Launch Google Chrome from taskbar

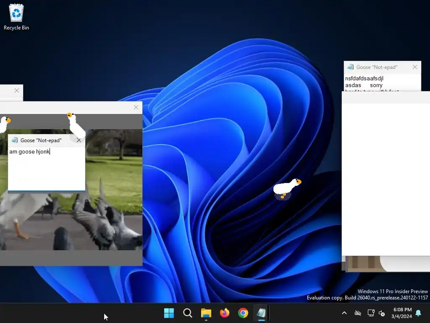243,313
